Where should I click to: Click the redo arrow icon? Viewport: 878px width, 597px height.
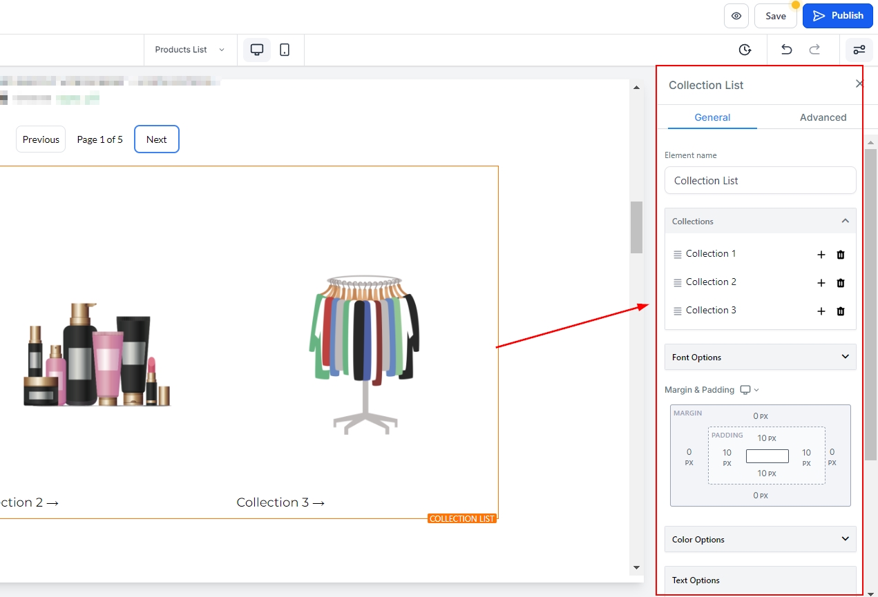[814, 50]
